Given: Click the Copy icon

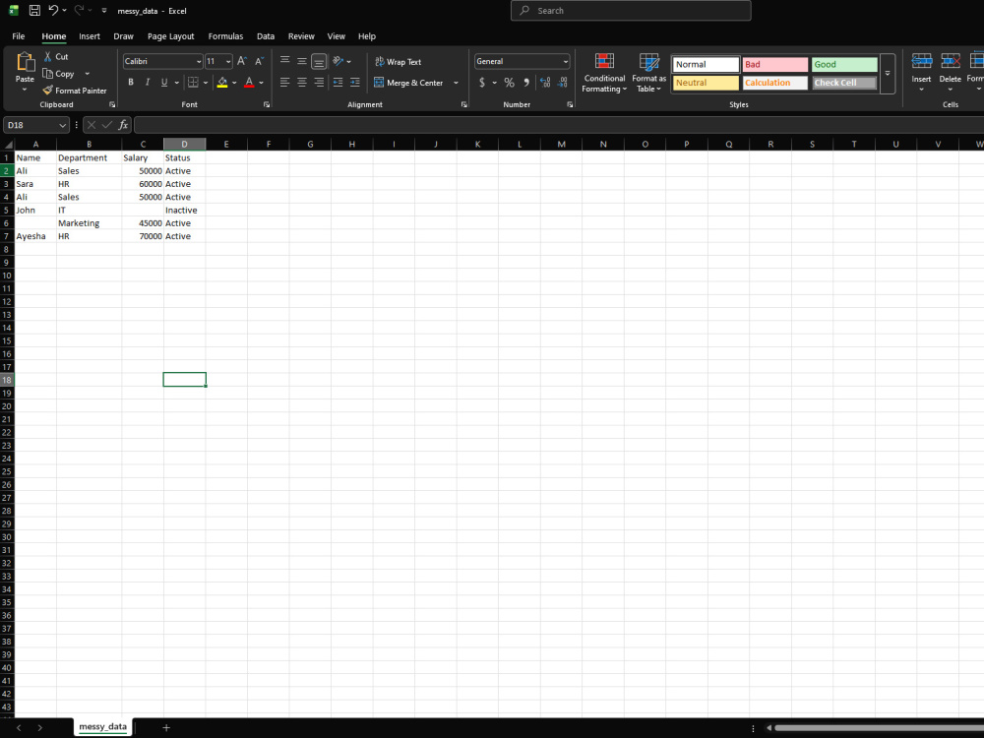Looking at the screenshot, I should 47,74.
